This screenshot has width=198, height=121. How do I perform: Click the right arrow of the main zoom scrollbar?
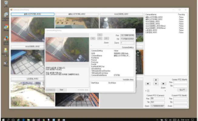165,91
